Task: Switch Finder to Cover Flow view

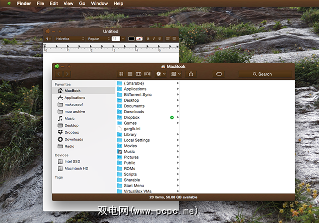Action: pyautogui.click(x=148, y=74)
